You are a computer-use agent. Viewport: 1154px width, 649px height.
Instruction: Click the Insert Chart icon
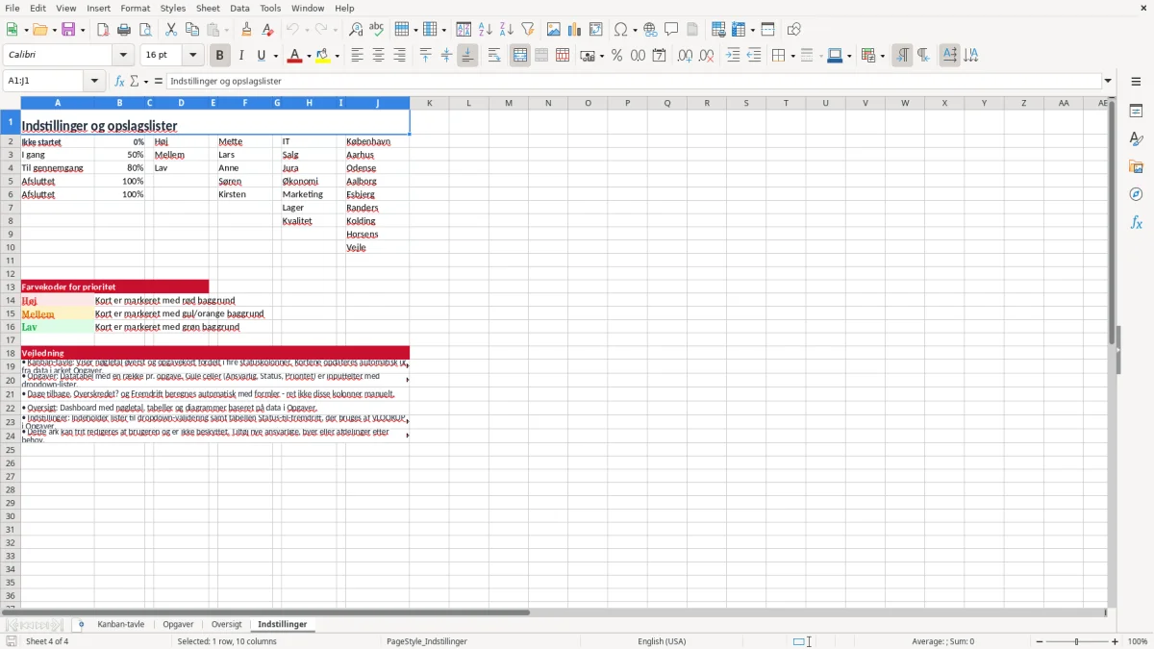[575, 30]
